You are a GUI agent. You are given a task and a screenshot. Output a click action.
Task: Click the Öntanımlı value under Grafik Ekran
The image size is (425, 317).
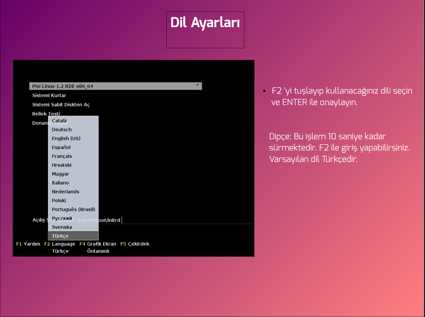[x=98, y=251]
